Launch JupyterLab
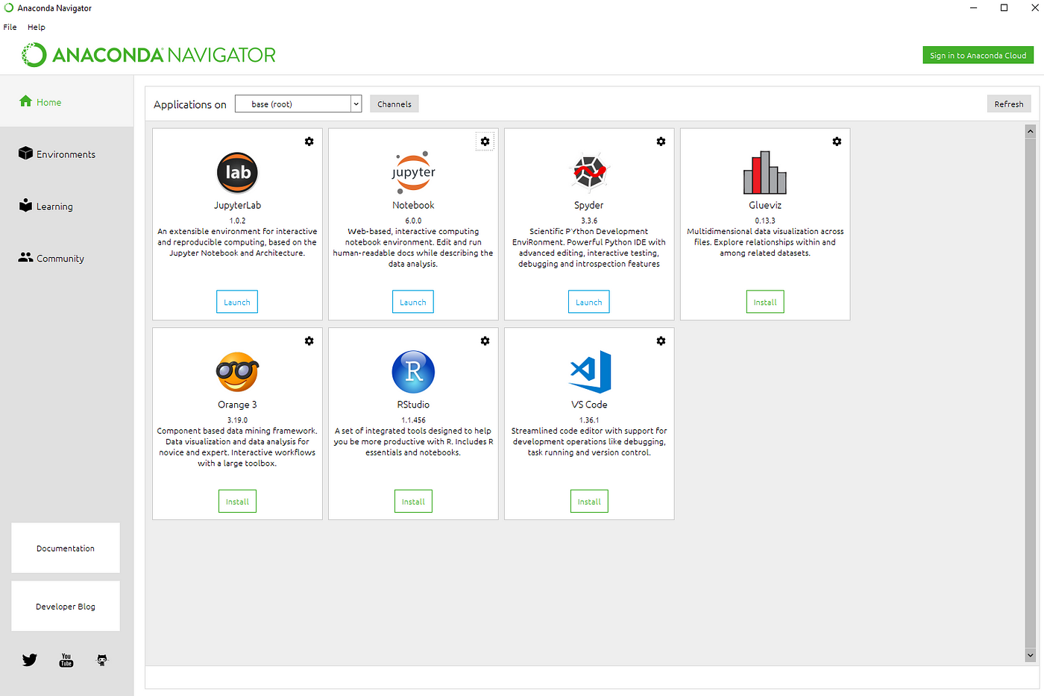Image resolution: width=1044 pixels, height=696 pixels. [x=237, y=302]
